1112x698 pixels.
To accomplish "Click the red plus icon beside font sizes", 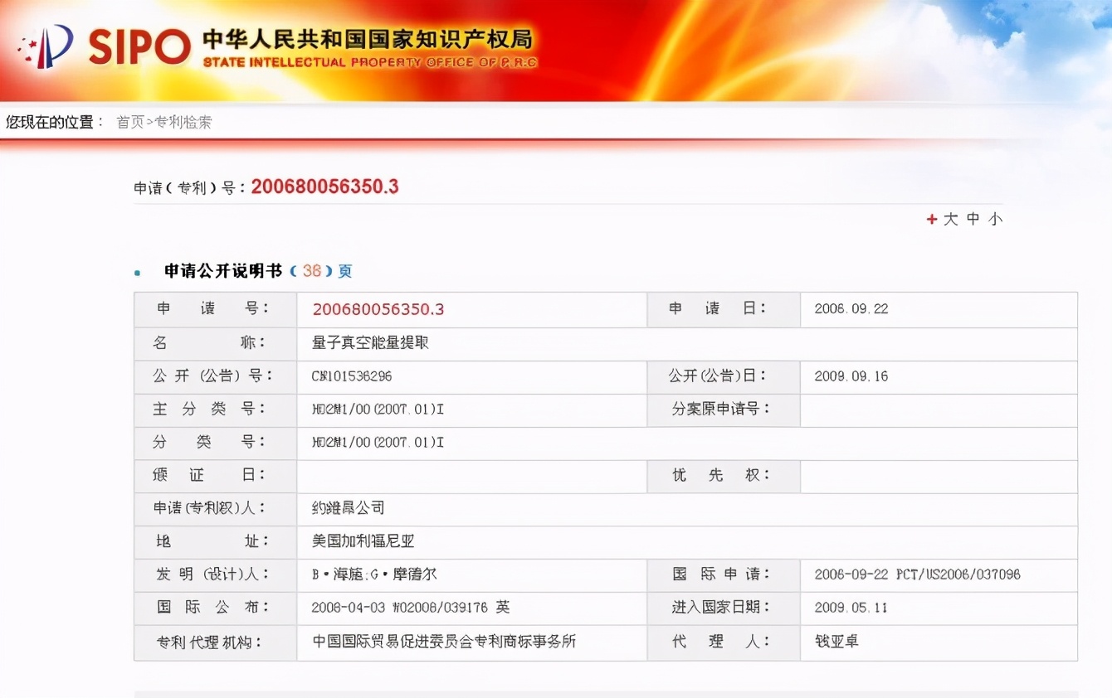I will (x=932, y=220).
